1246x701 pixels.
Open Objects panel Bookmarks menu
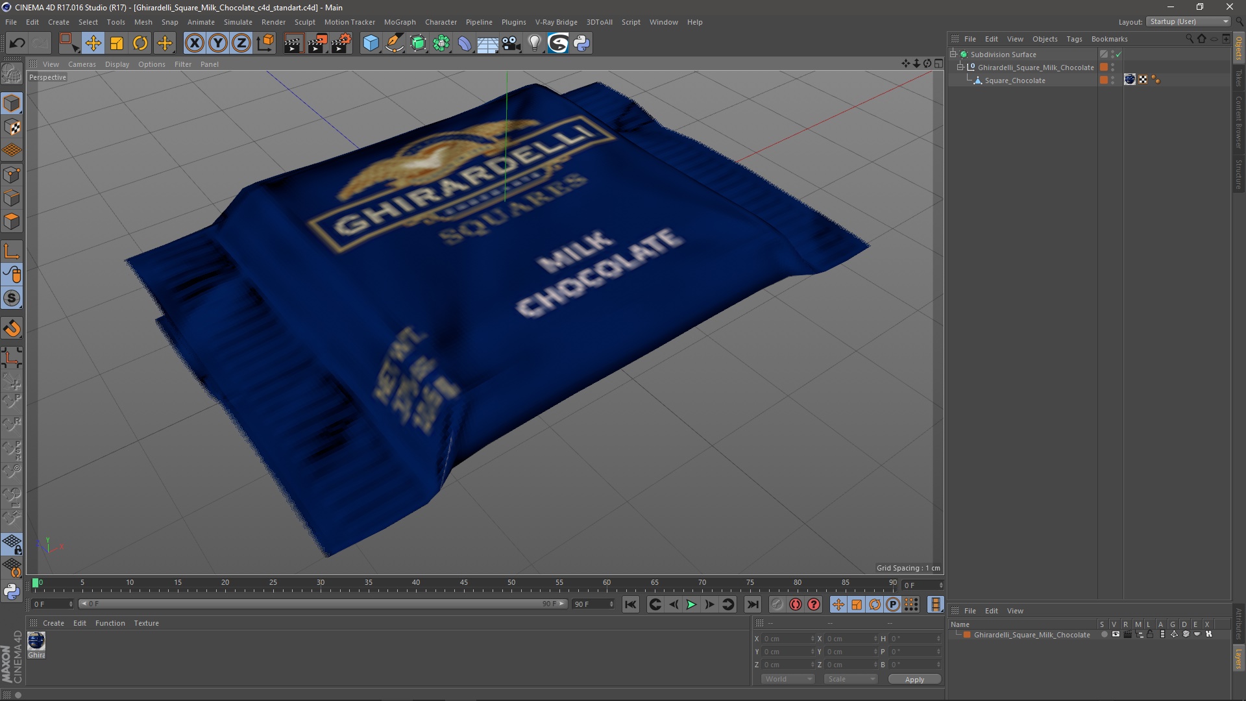(x=1109, y=39)
